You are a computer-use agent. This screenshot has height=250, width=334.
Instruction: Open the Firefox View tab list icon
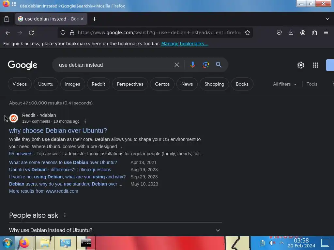[7, 19]
